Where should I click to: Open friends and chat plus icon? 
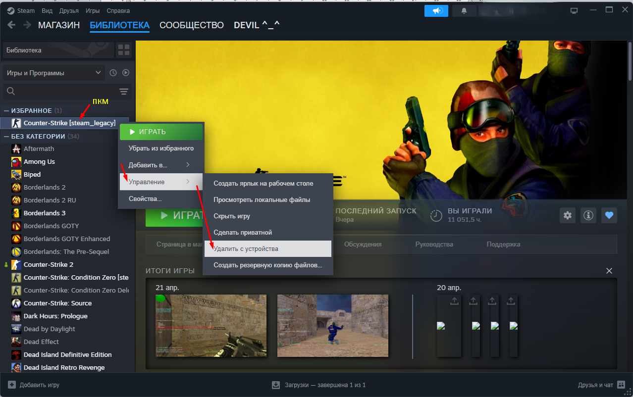click(x=622, y=385)
